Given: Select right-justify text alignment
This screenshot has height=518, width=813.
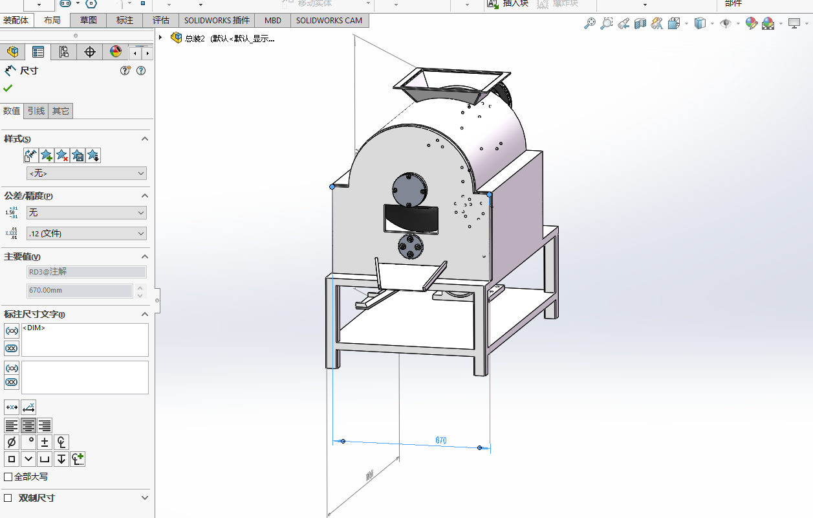Looking at the screenshot, I should (45, 425).
